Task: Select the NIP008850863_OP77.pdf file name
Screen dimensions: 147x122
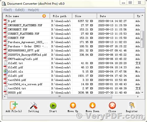Action: coord(24,51)
